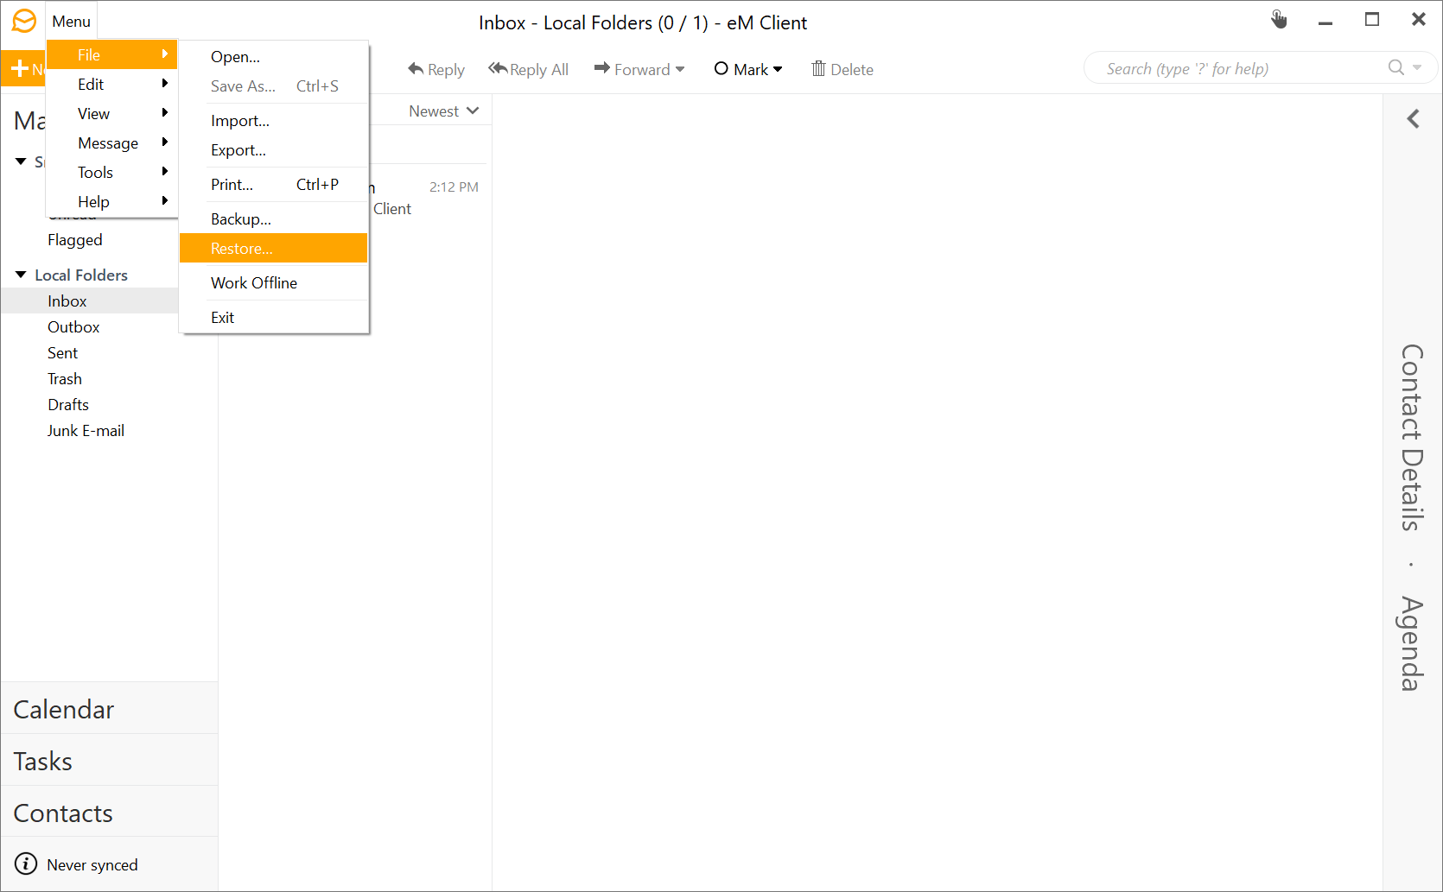This screenshot has width=1443, height=892.
Task: Open the Drafts folder
Action: [68, 404]
